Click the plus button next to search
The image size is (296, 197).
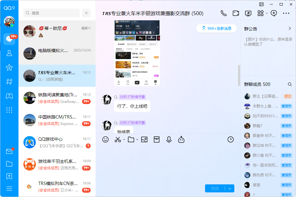pos(86,13)
